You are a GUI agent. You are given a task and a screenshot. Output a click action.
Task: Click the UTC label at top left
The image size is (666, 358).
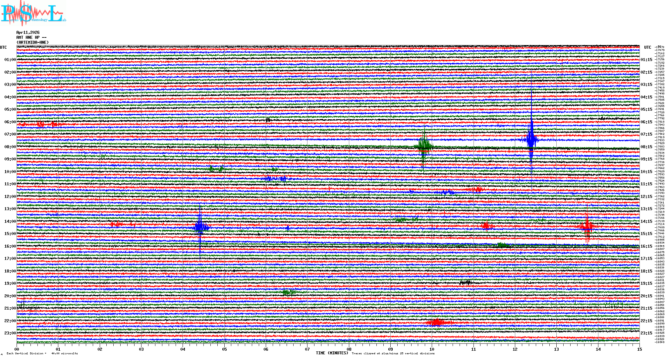(3, 47)
